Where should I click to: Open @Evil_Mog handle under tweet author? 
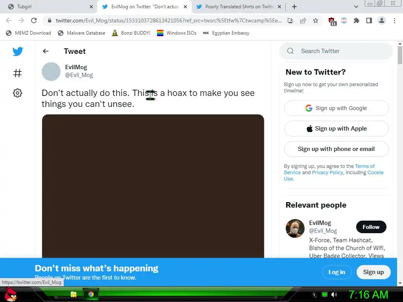[79, 75]
